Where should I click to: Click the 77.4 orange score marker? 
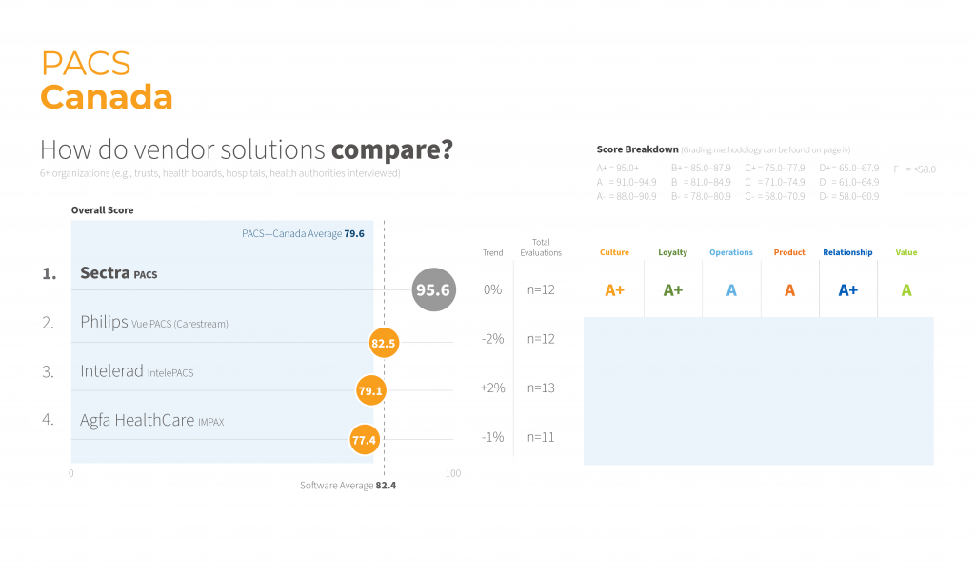[365, 440]
